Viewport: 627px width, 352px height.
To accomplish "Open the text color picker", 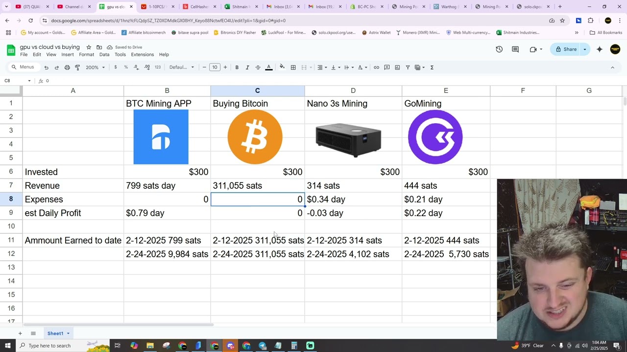I will click(x=268, y=67).
